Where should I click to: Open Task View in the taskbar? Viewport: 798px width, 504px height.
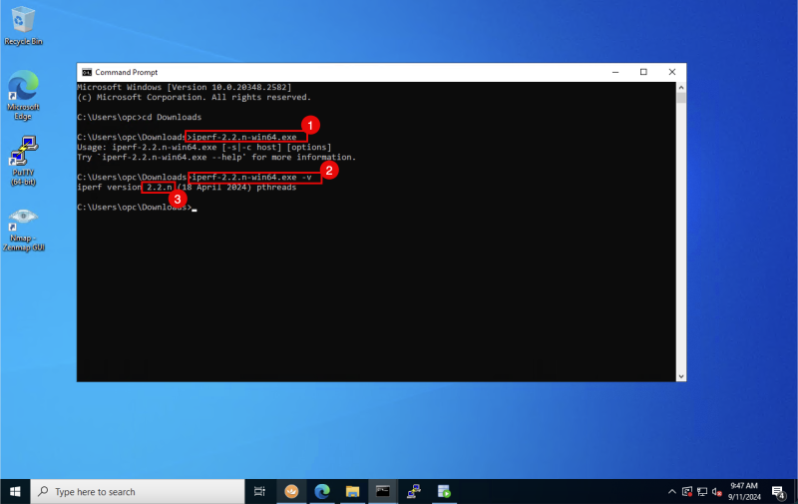point(260,491)
